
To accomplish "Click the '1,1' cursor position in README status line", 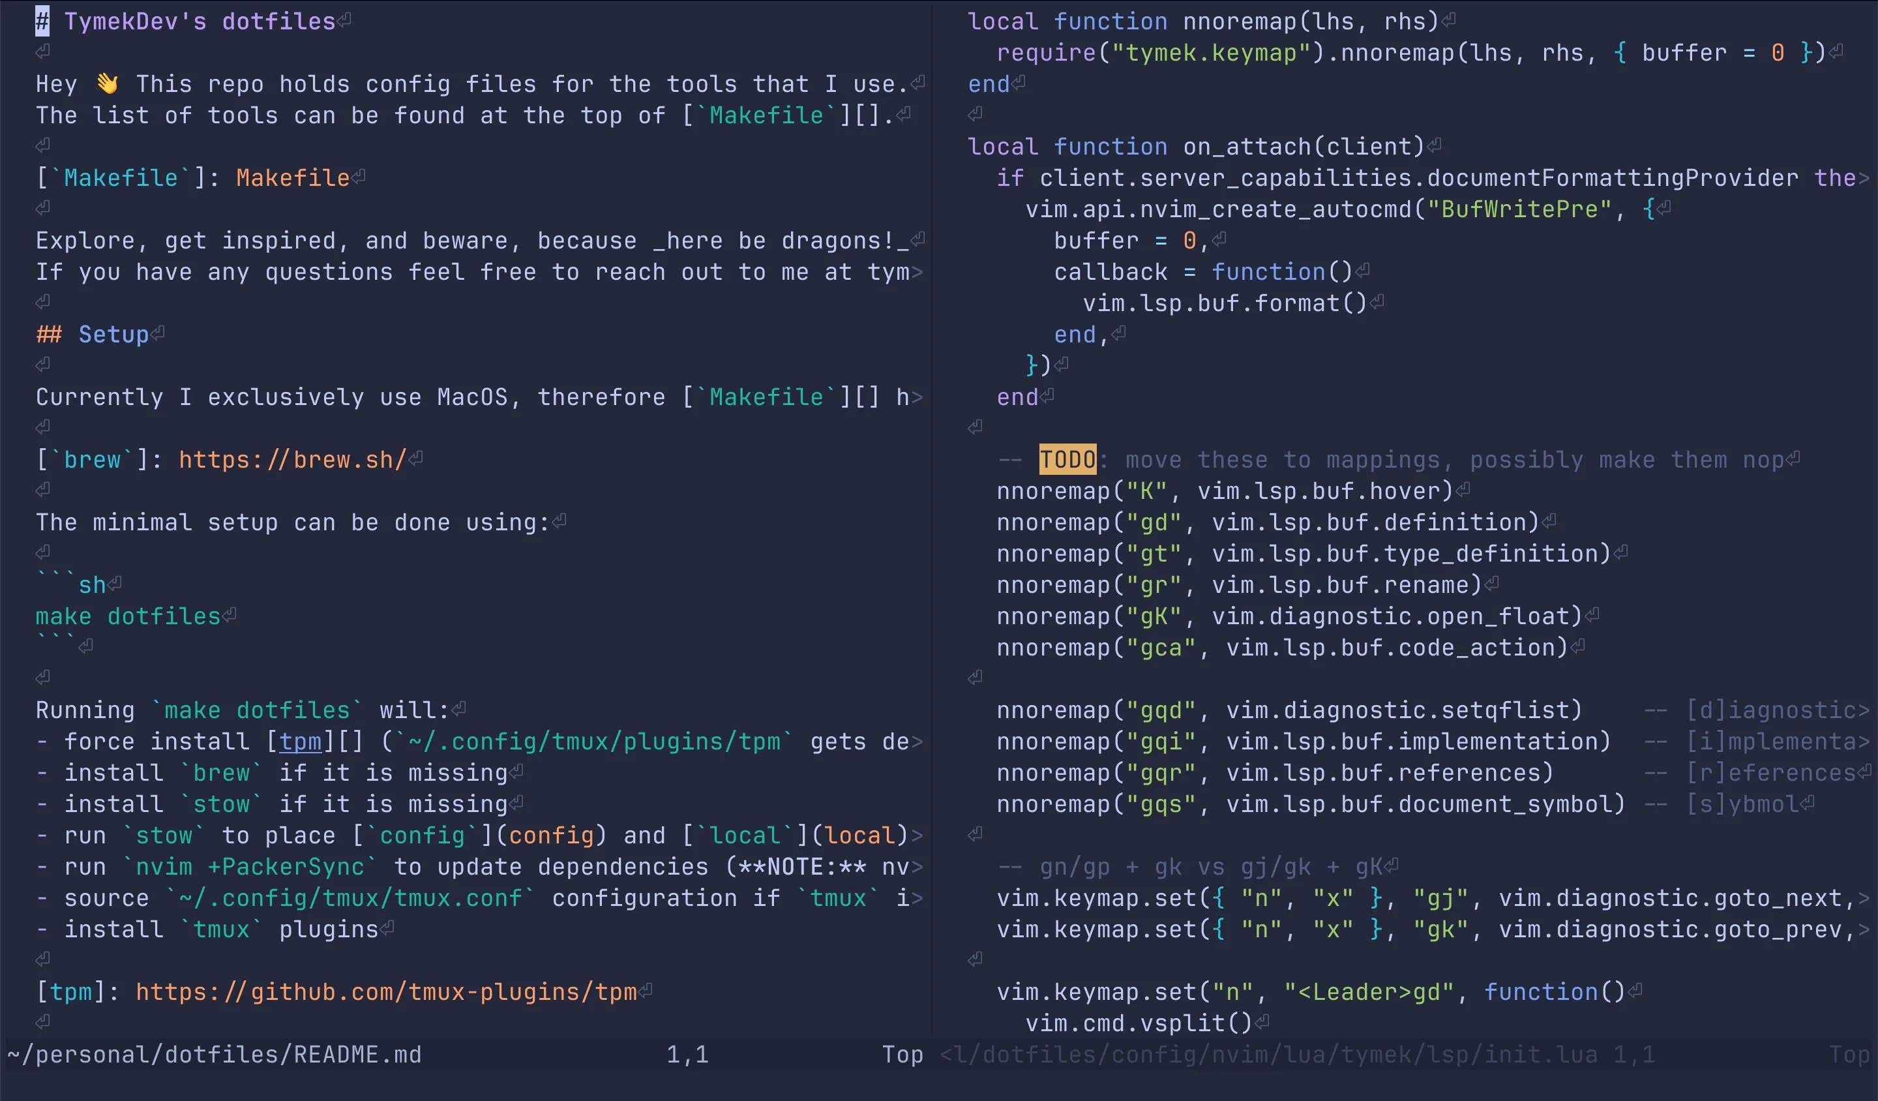I will 687,1055.
